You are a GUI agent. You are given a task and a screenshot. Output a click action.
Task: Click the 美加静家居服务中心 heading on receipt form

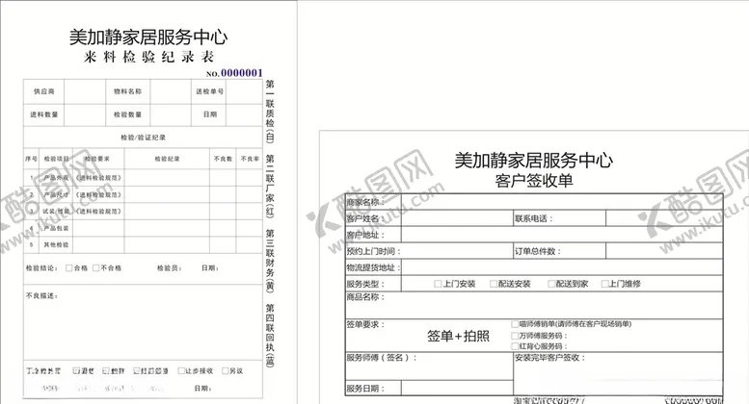(x=534, y=160)
